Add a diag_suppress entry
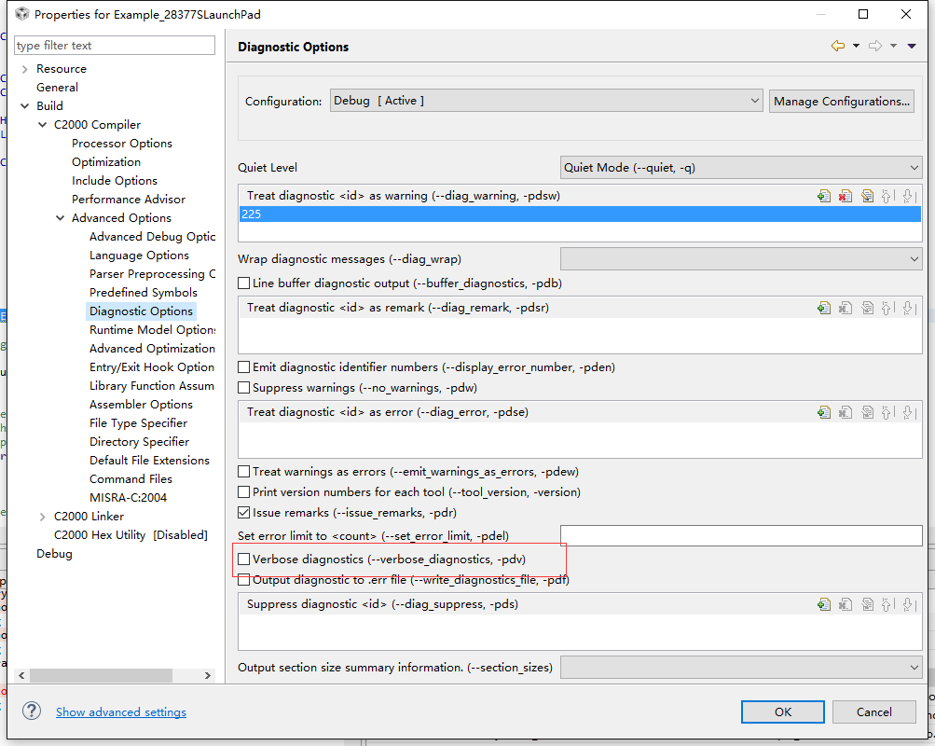This screenshot has width=935, height=746. pos(824,604)
